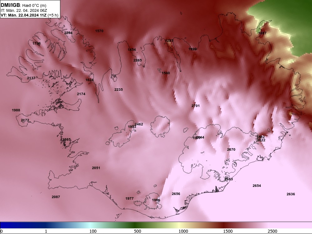
Task: Select the 1570 height label
Action: click(99, 31)
